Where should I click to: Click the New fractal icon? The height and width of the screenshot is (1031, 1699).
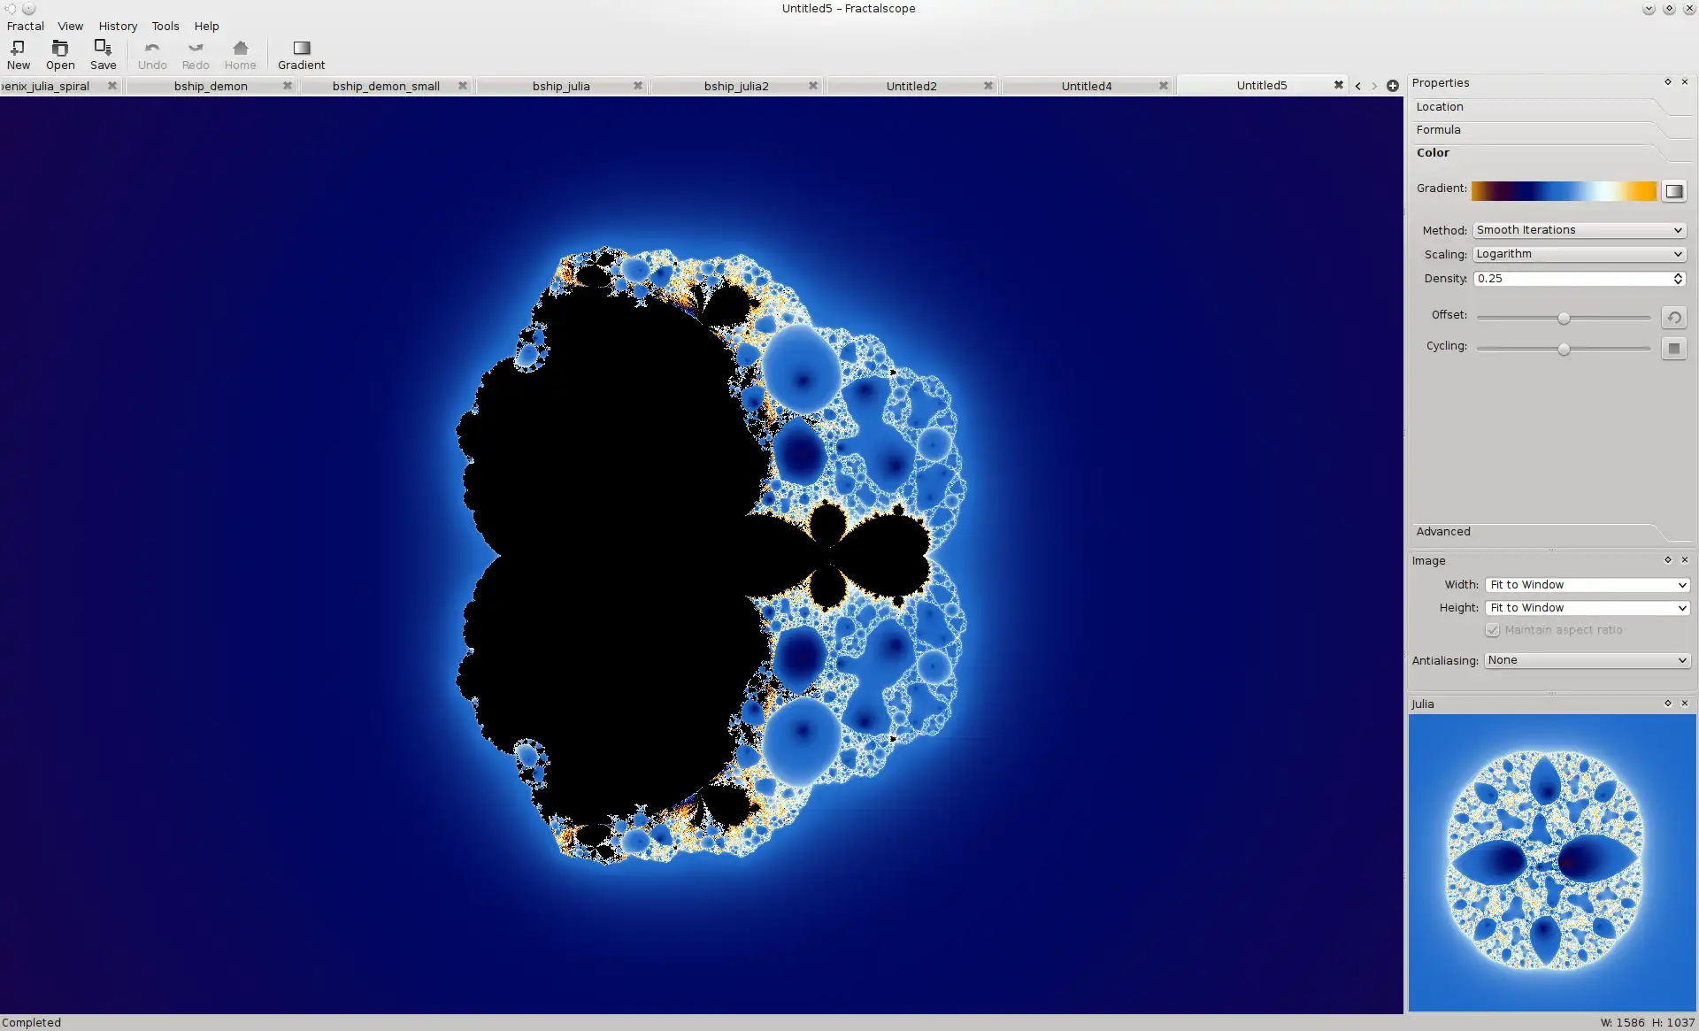[17, 52]
